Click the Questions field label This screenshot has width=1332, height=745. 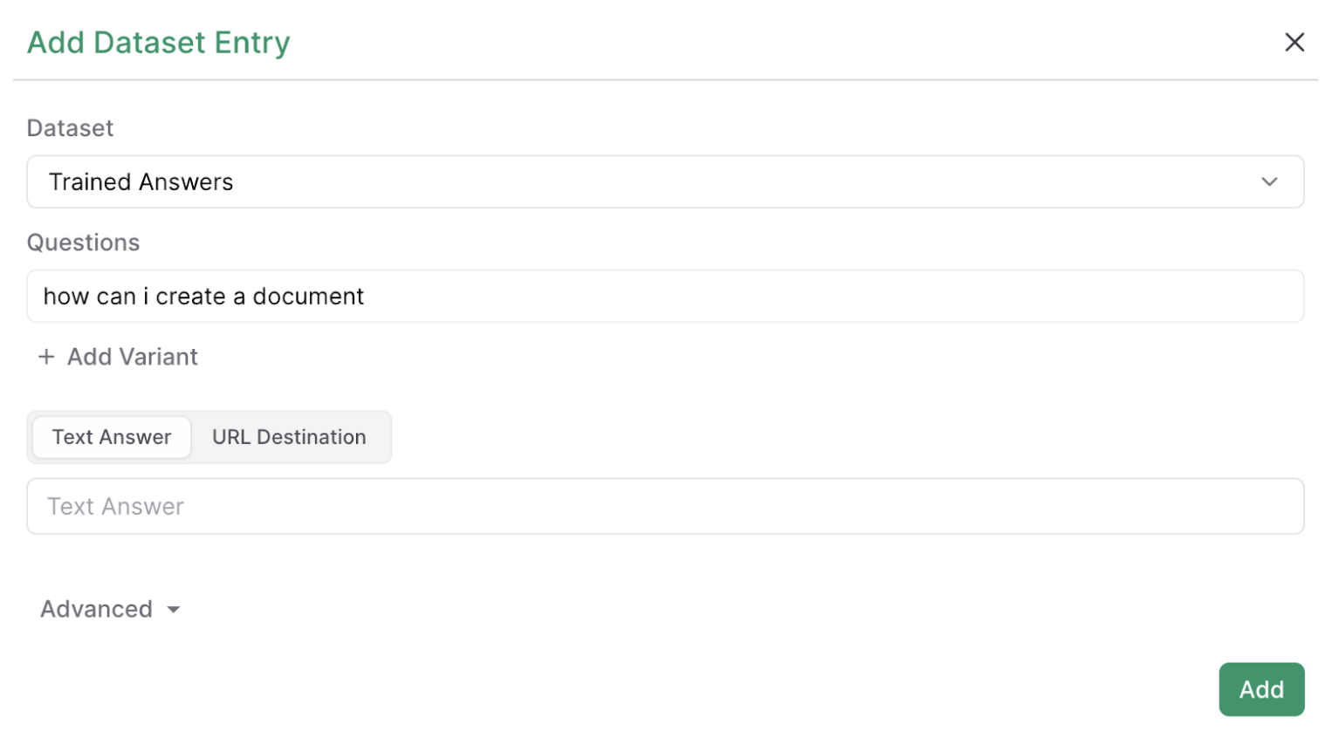tap(83, 243)
